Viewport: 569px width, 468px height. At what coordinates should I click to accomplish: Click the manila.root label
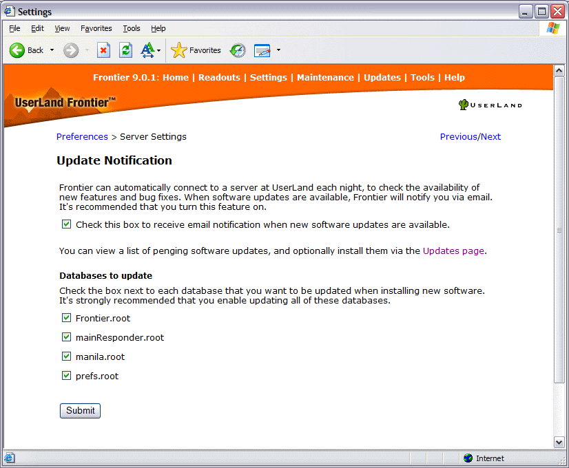pyautogui.click(x=100, y=357)
